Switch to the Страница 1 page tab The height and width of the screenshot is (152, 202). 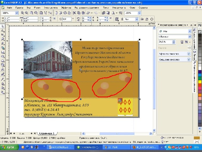(46, 134)
